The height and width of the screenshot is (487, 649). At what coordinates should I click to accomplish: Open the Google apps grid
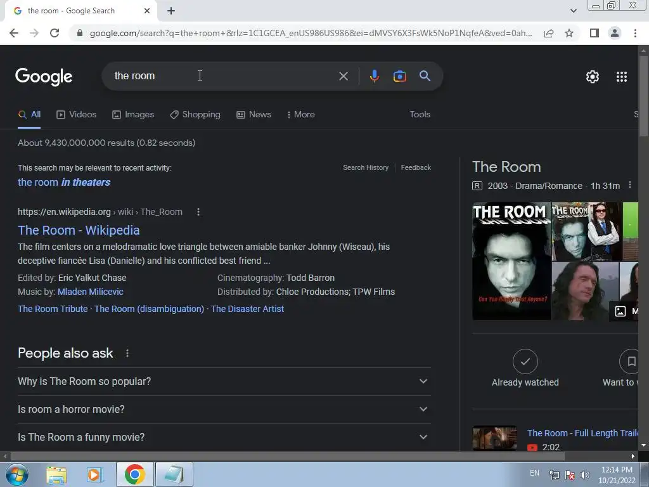pos(622,77)
